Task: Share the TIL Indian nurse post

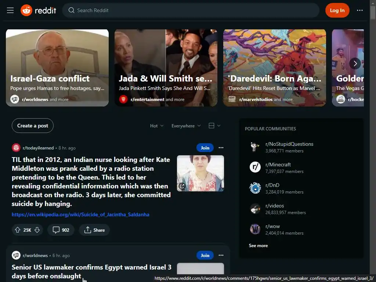Action: [94, 230]
